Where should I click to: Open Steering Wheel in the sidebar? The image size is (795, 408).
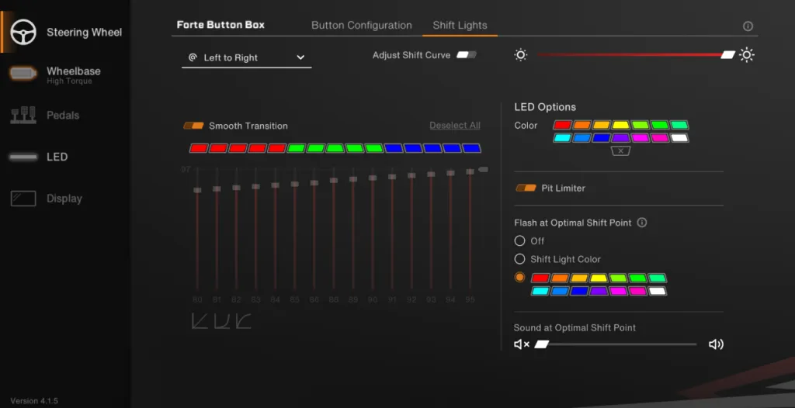click(84, 33)
